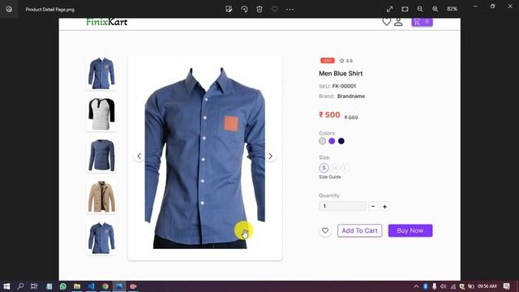Go to next product image arrow
The width and height of the screenshot is (519, 292).
270,157
